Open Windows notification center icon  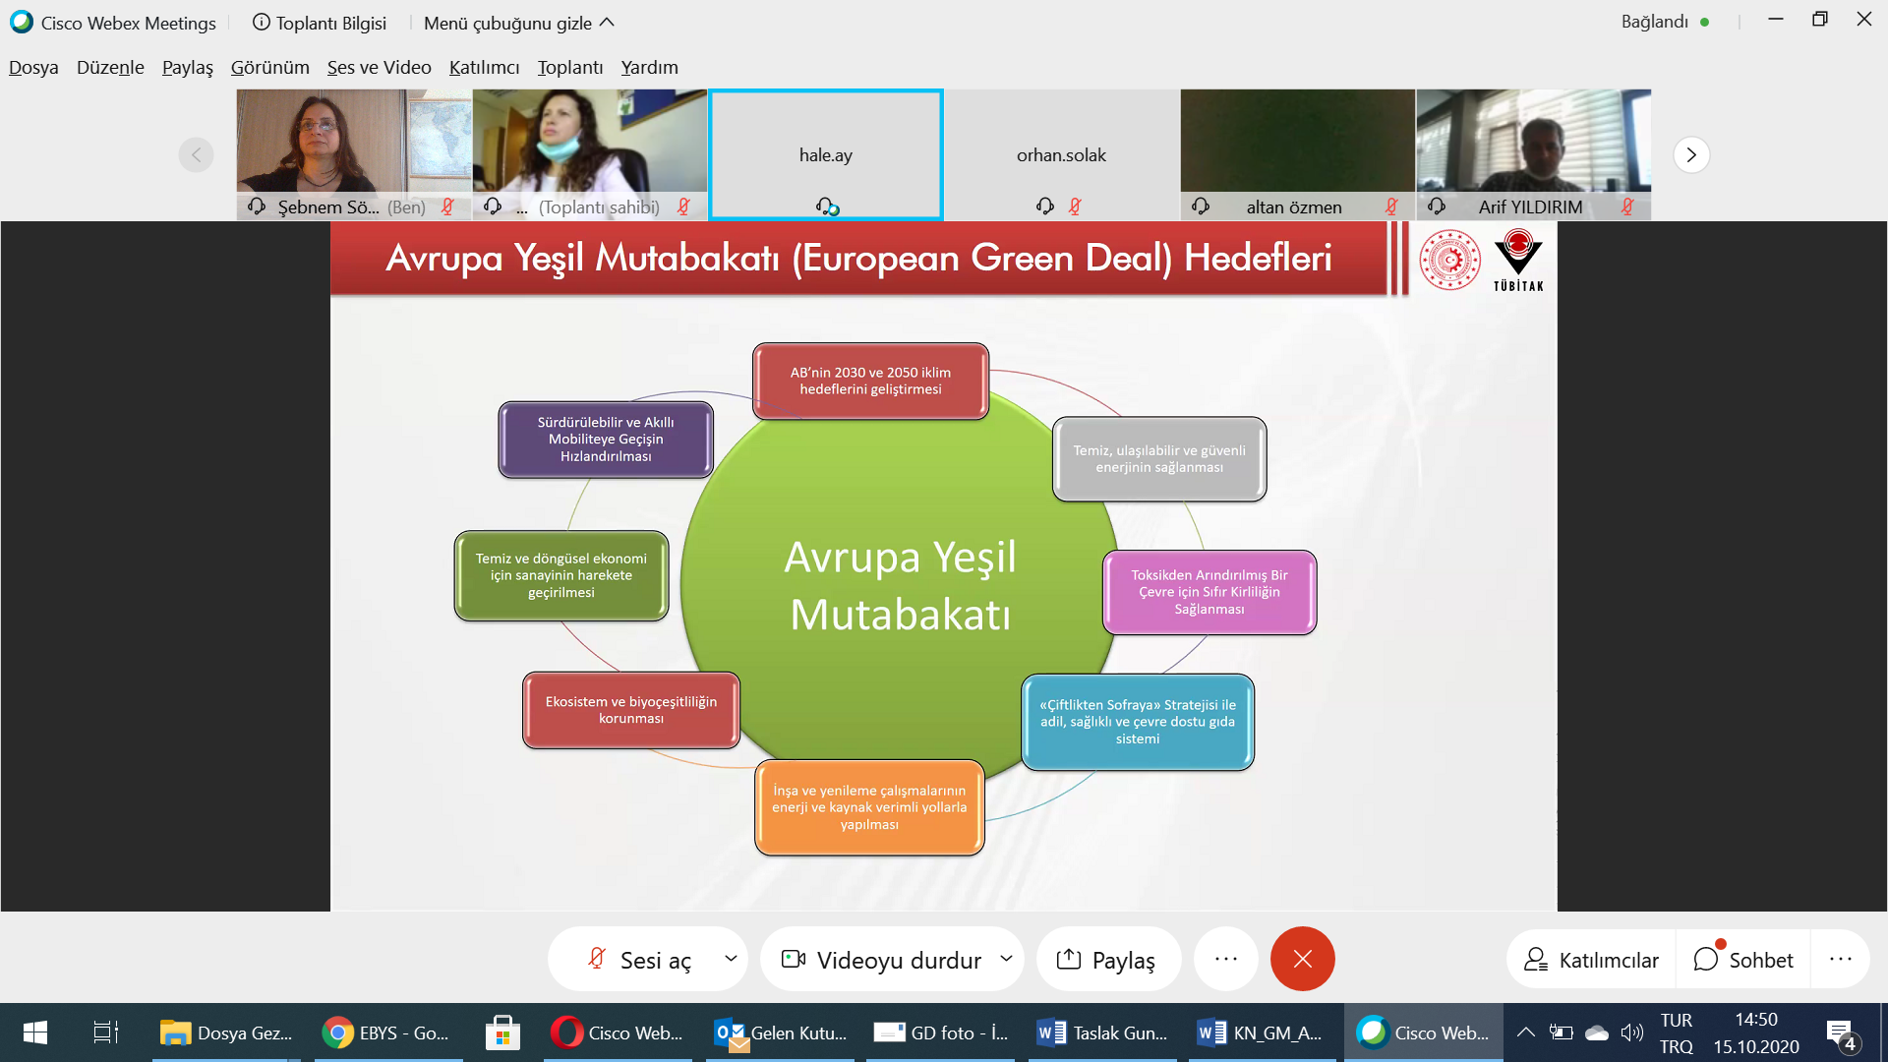(1840, 1032)
